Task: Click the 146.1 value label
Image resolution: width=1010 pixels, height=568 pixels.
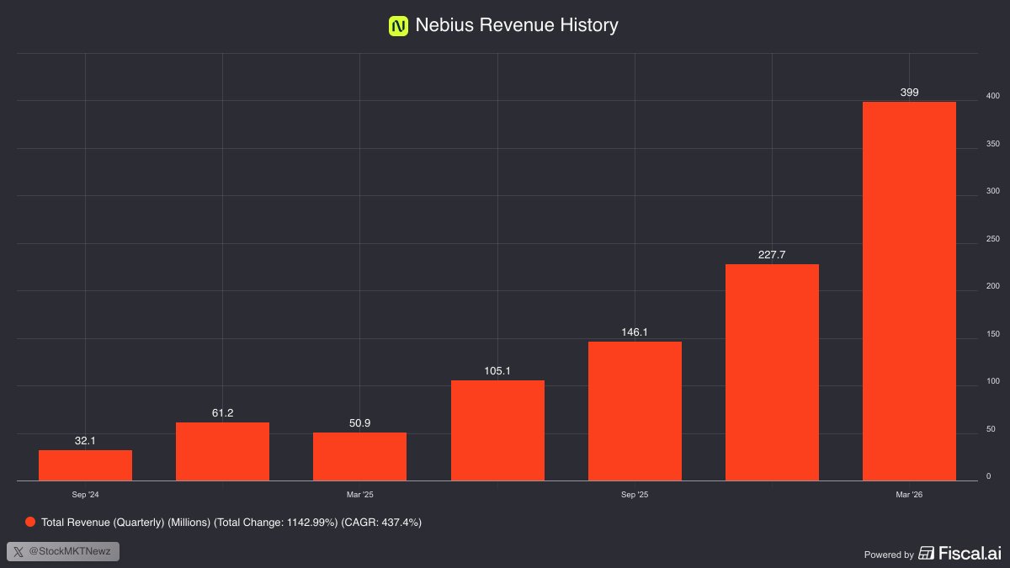Action: [635, 332]
